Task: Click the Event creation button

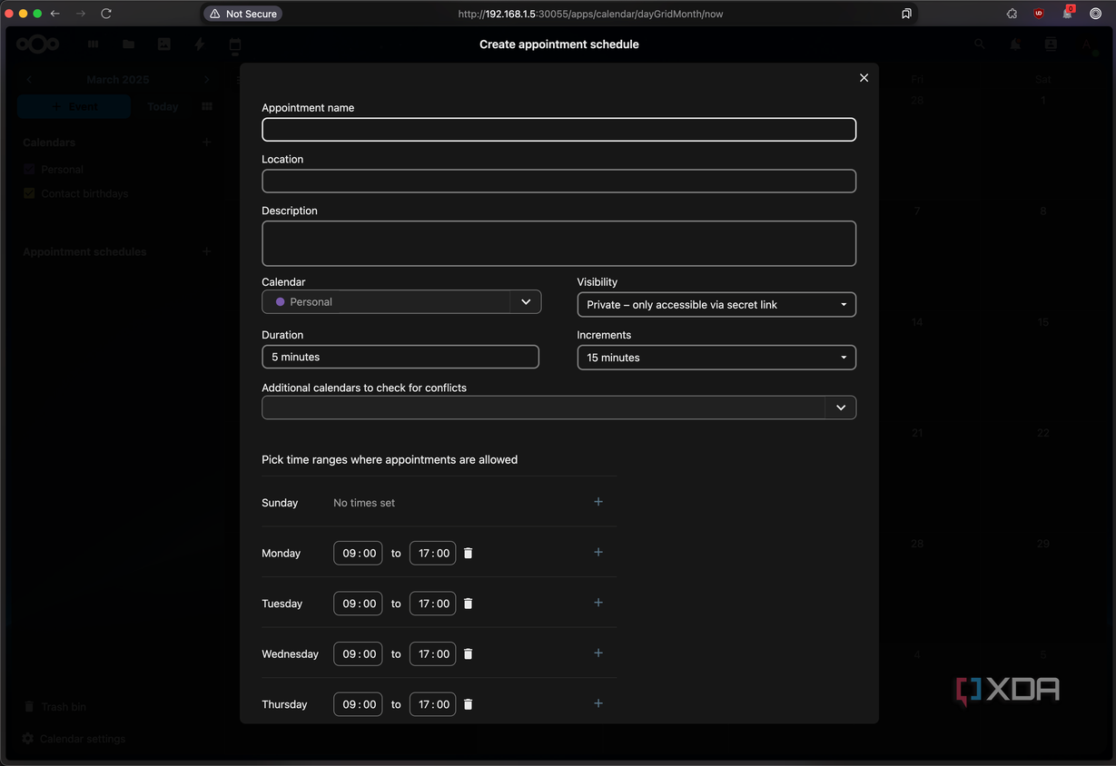Action: 74,106
